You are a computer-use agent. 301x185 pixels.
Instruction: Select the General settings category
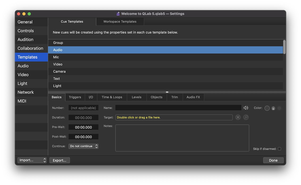point(25,22)
